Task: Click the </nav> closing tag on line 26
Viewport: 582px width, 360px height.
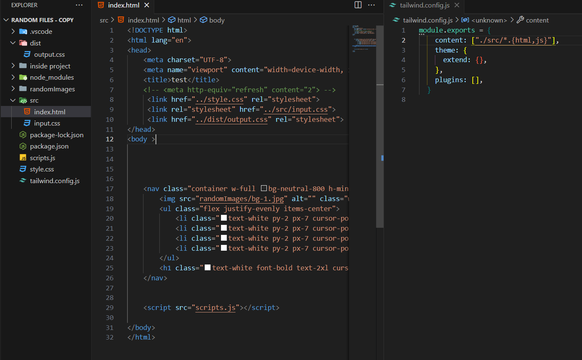Action: tap(155, 278)
